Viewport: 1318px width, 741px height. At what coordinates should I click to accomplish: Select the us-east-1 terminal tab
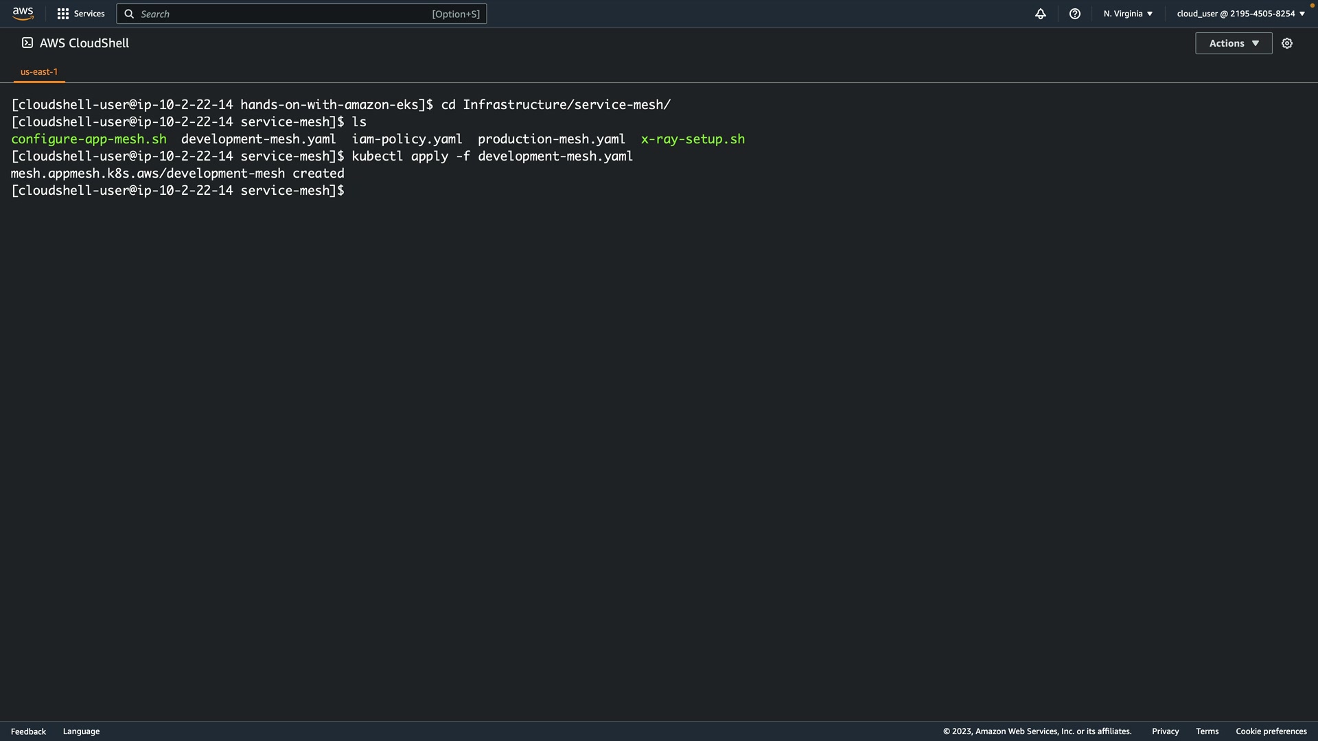[39, 71]
